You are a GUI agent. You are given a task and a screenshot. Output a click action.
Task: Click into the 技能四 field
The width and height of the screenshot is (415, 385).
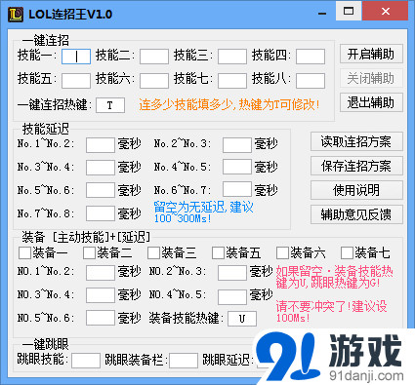click(x=311, y=57)
